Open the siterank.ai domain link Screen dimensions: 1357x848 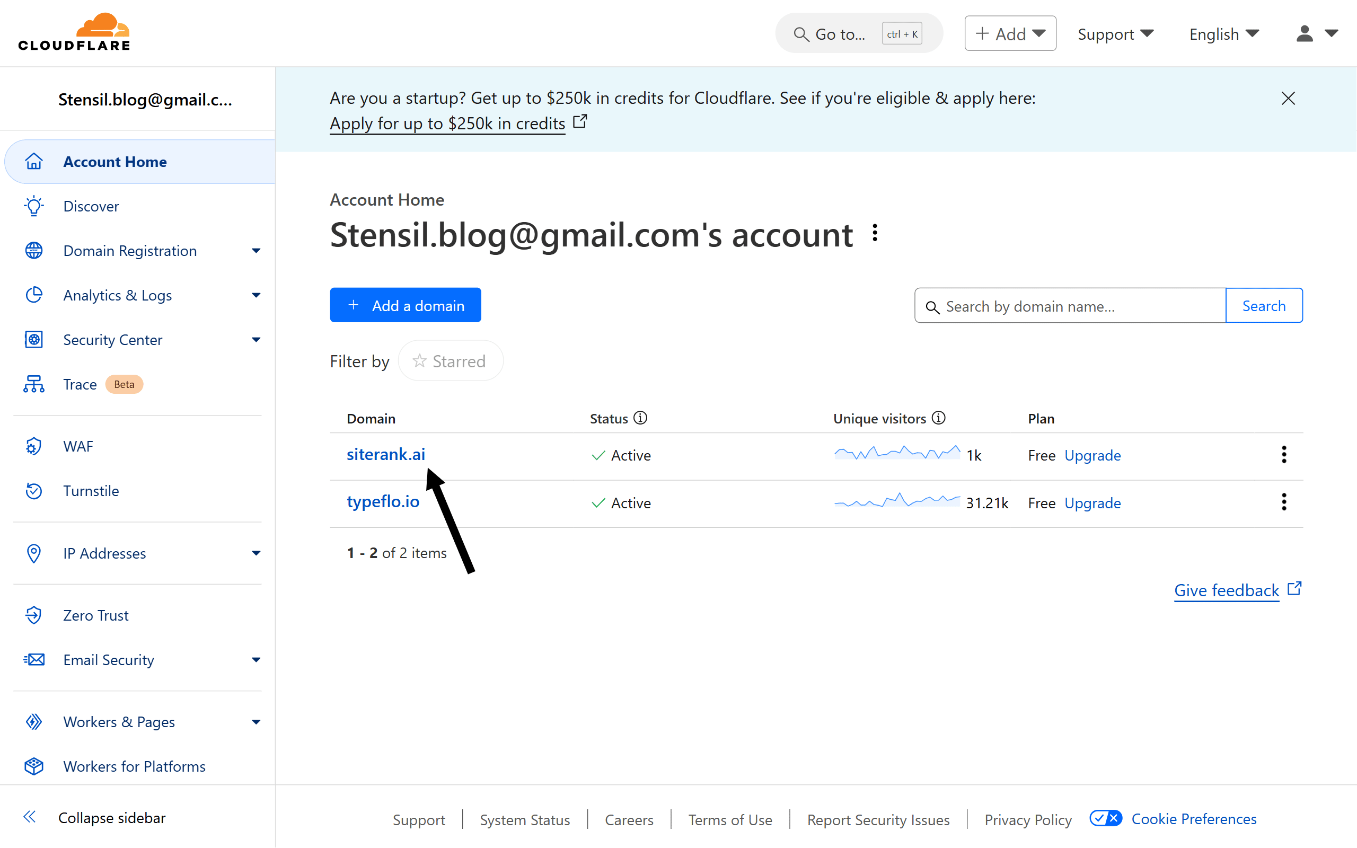[x=386, y=454]
